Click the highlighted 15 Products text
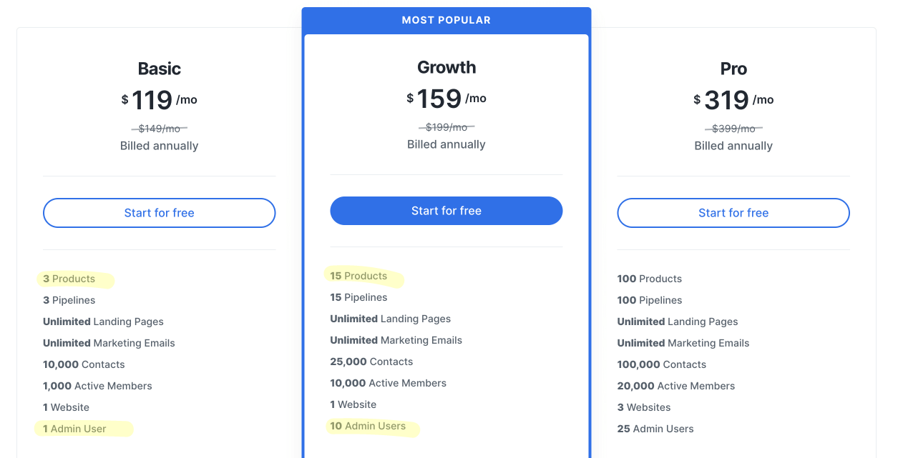This screenshot has width=898, height=458. tap(358, 276)
